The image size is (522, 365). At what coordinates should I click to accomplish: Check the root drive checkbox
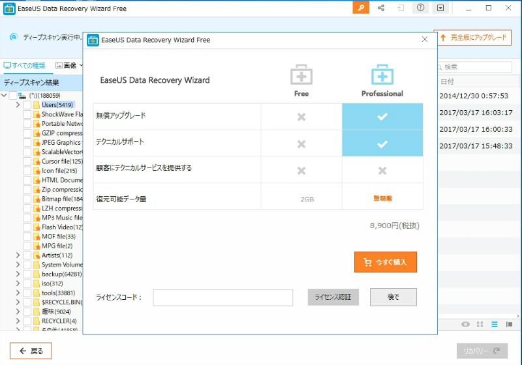[x=13, y=96]
